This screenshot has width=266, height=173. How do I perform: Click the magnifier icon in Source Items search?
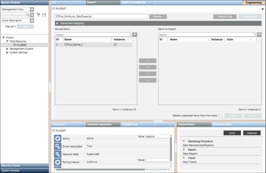131,35
